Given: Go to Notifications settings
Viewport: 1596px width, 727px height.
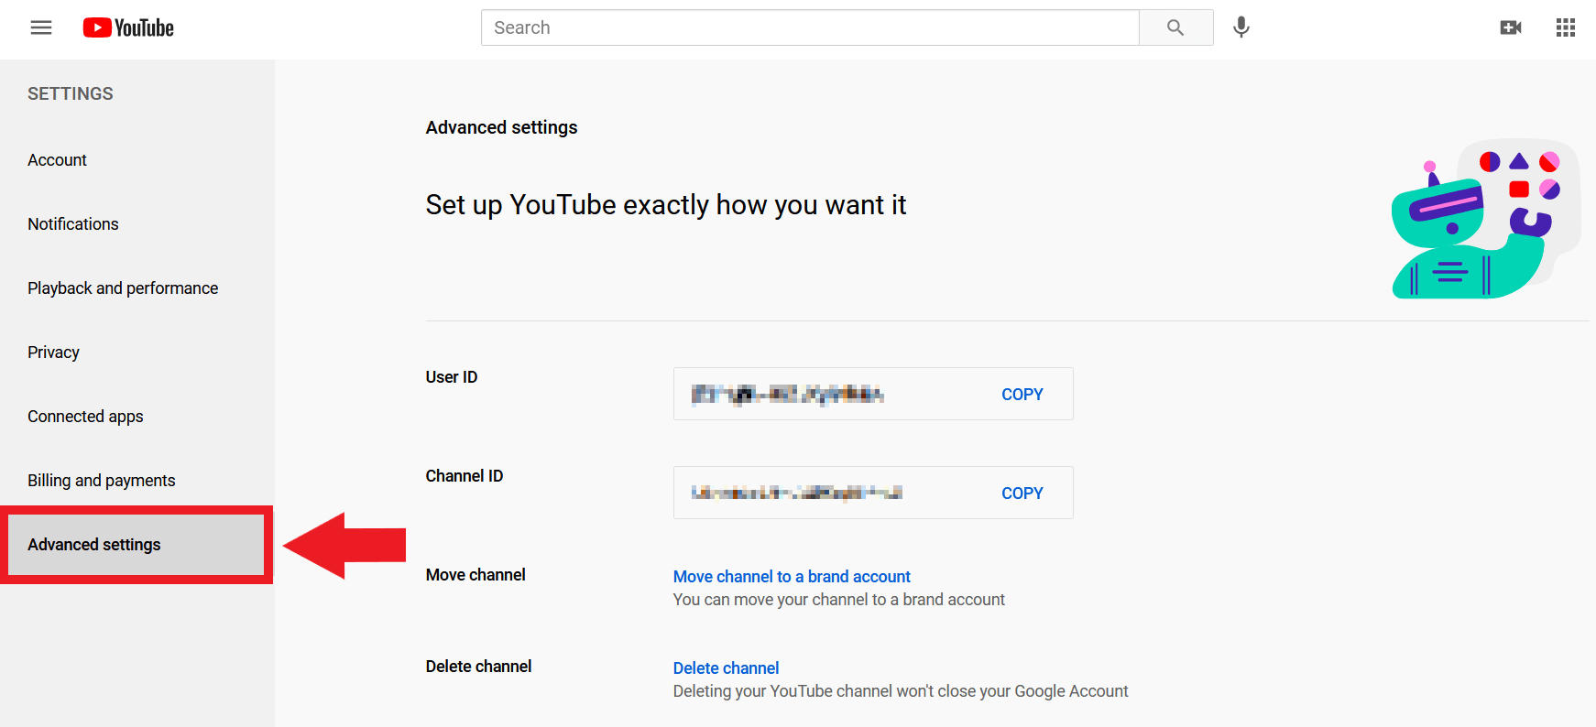Looking at the screenshot, I should 73,224.
